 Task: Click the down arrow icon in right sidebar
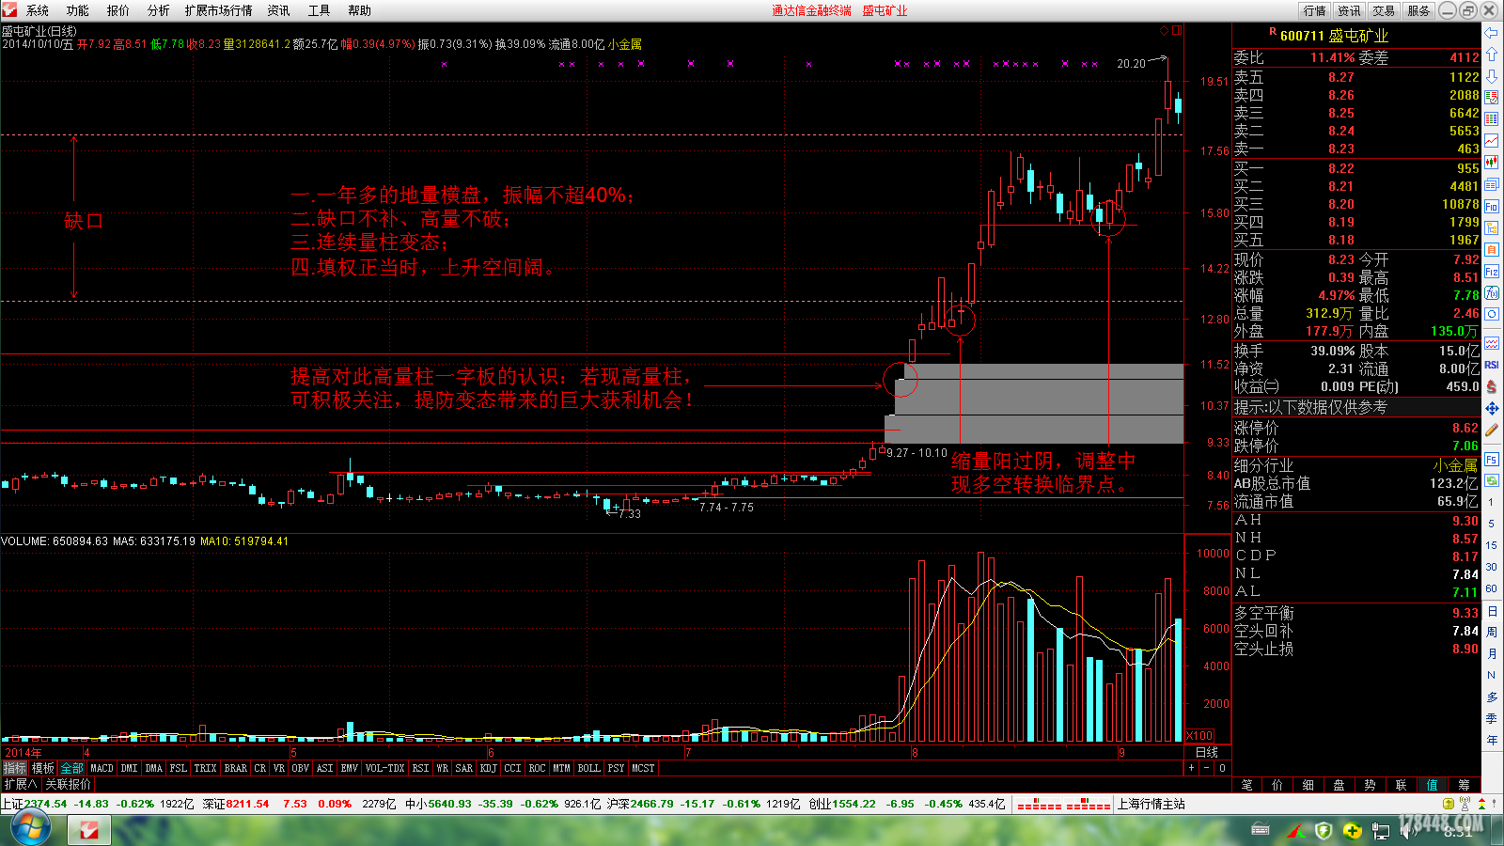tap(1492, 76)
